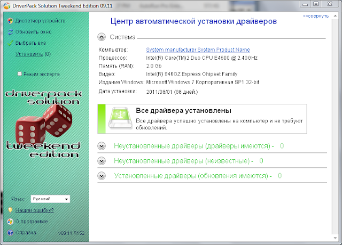
Task: Close the DriverPack Solution window
Action: click(x=330, y=4)
